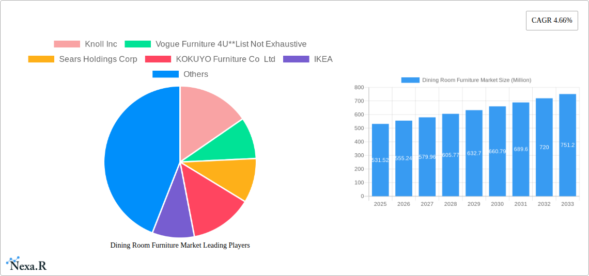Click the 2027 bar showing 579.96
The image size is (589, 276).
click(x=427, y=157)
